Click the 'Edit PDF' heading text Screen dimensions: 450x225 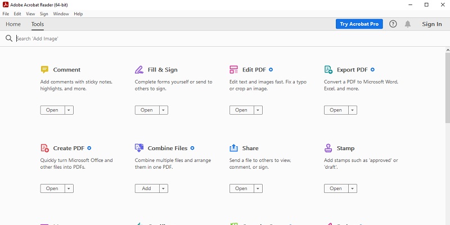tap(254, 70)
